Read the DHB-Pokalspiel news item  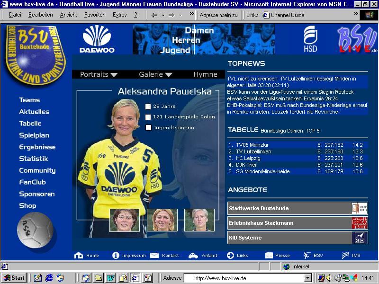coord(297,108)
